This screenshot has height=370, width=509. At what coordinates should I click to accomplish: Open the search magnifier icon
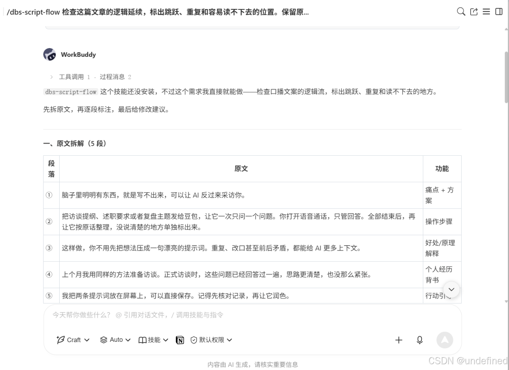[461, 12]
